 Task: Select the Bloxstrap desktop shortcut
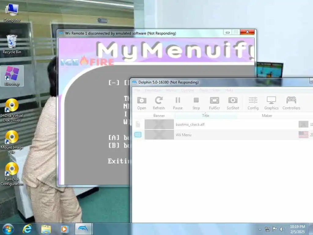[12, 76]
